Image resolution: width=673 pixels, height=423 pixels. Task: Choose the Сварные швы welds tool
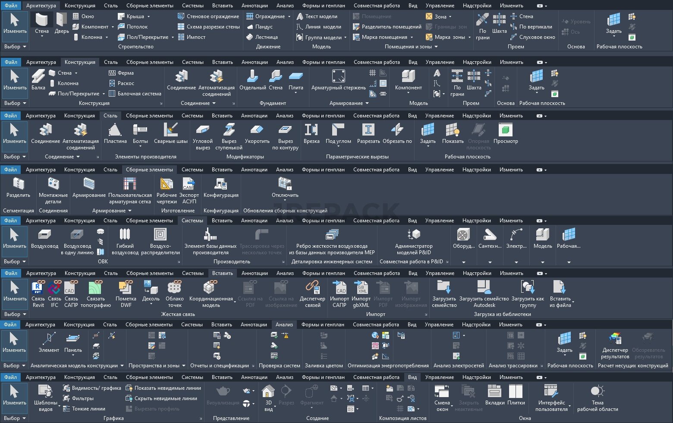[171, 133]
